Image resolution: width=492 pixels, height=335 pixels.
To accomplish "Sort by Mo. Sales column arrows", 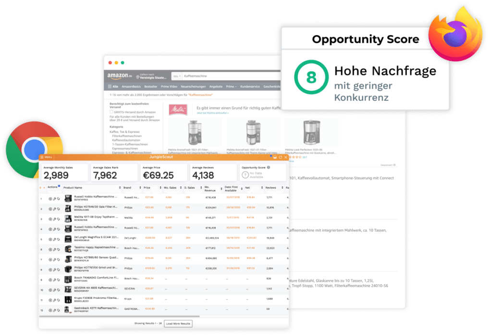I will [181, 187].
